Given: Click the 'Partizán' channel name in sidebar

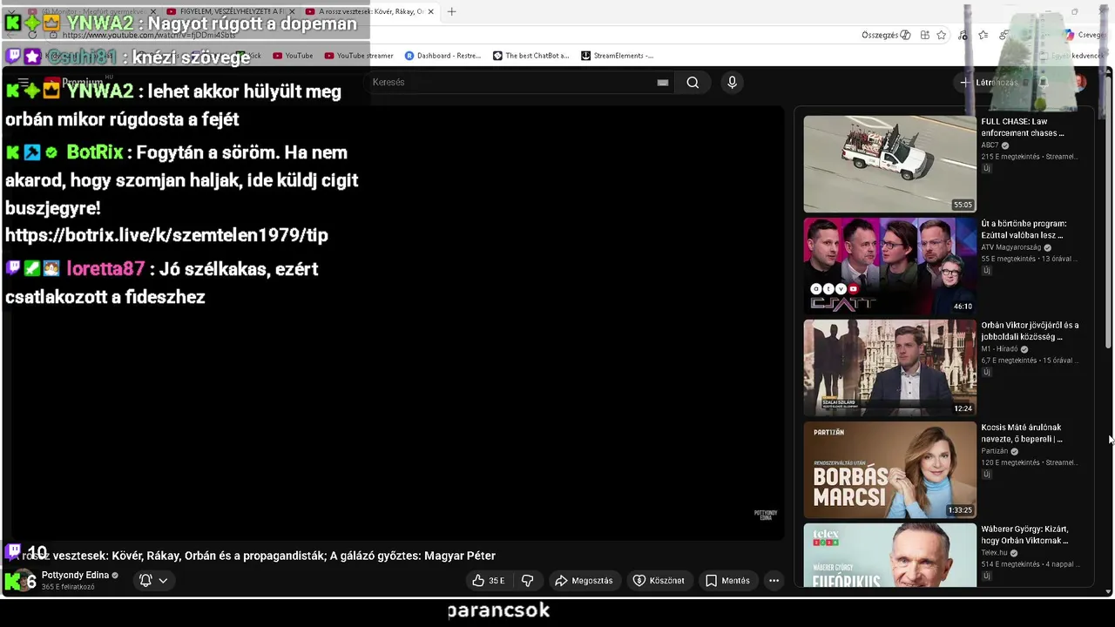Looking at the screenshot, I should tap(994, 451).
